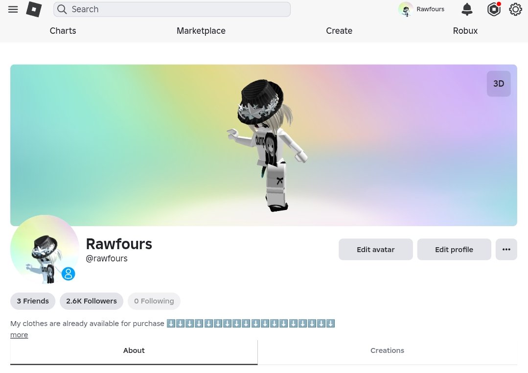Screen dimensions: 528x373
Task: Click the Edit avatar button
Action: click(375, 249)
